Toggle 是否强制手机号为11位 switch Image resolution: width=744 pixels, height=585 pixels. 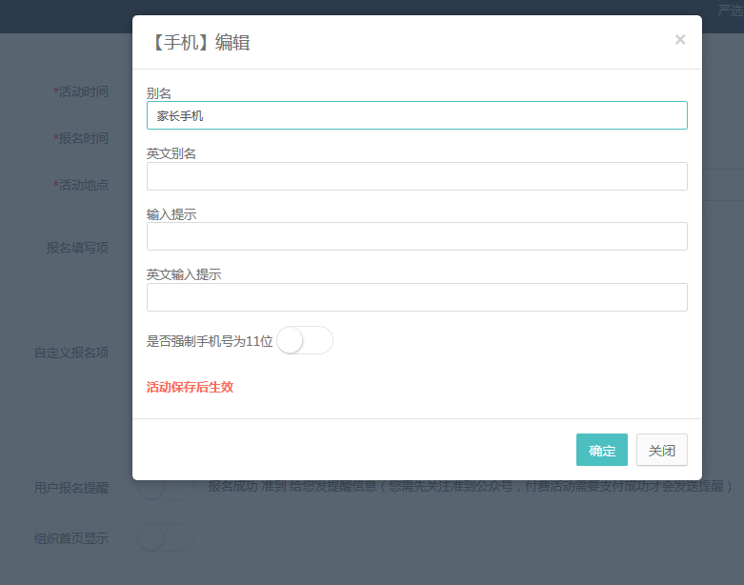tap(305, 340)
